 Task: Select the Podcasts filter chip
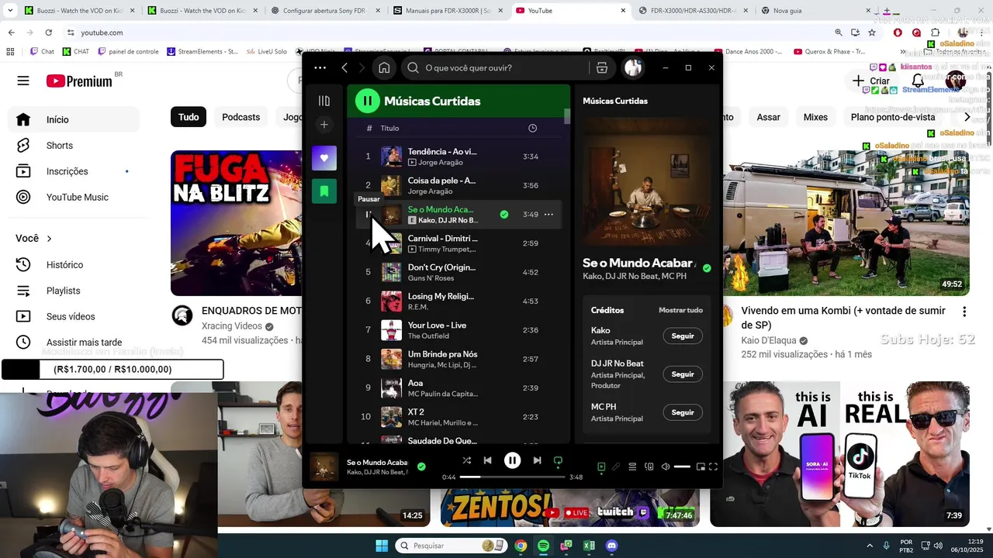pyautogui.click(x=240, y=117)
